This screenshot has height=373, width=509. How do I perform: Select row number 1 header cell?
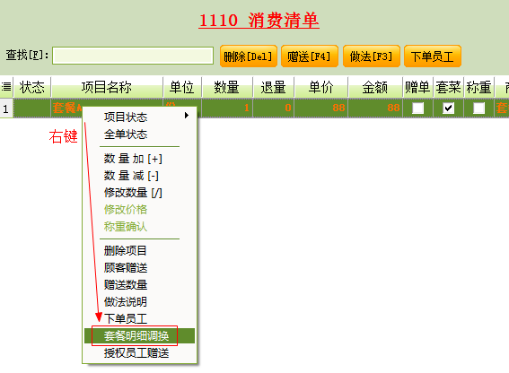pyautogui.click(x=6, y=108)
